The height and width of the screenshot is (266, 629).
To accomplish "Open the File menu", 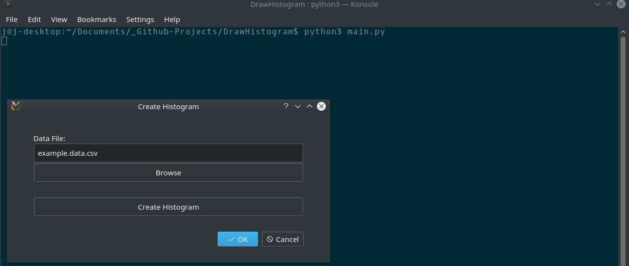I will (12, 20).
